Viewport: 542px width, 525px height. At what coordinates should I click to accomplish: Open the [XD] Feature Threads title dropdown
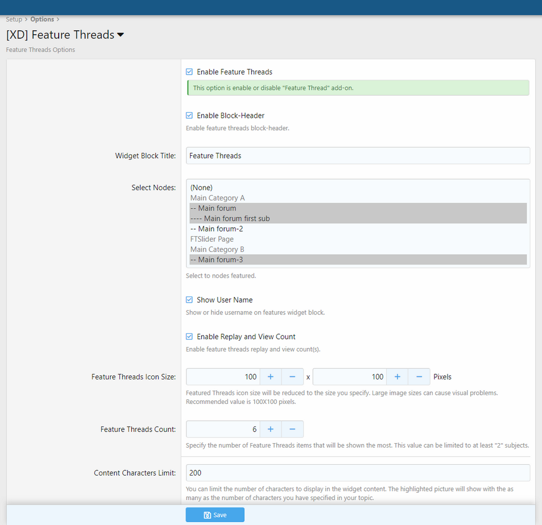(x=121, y=35)
